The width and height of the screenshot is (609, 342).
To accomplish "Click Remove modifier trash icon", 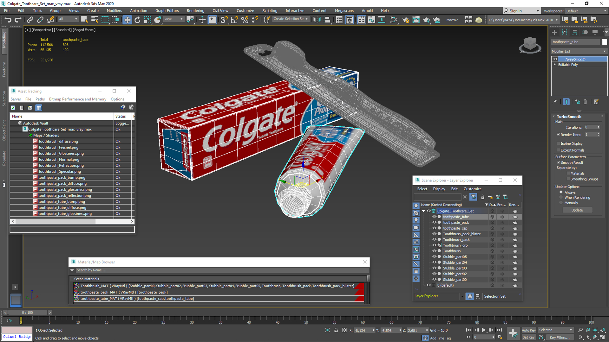I will click(x=585, y=102).
